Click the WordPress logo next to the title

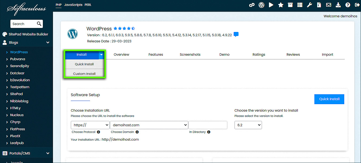click(72, 34)
